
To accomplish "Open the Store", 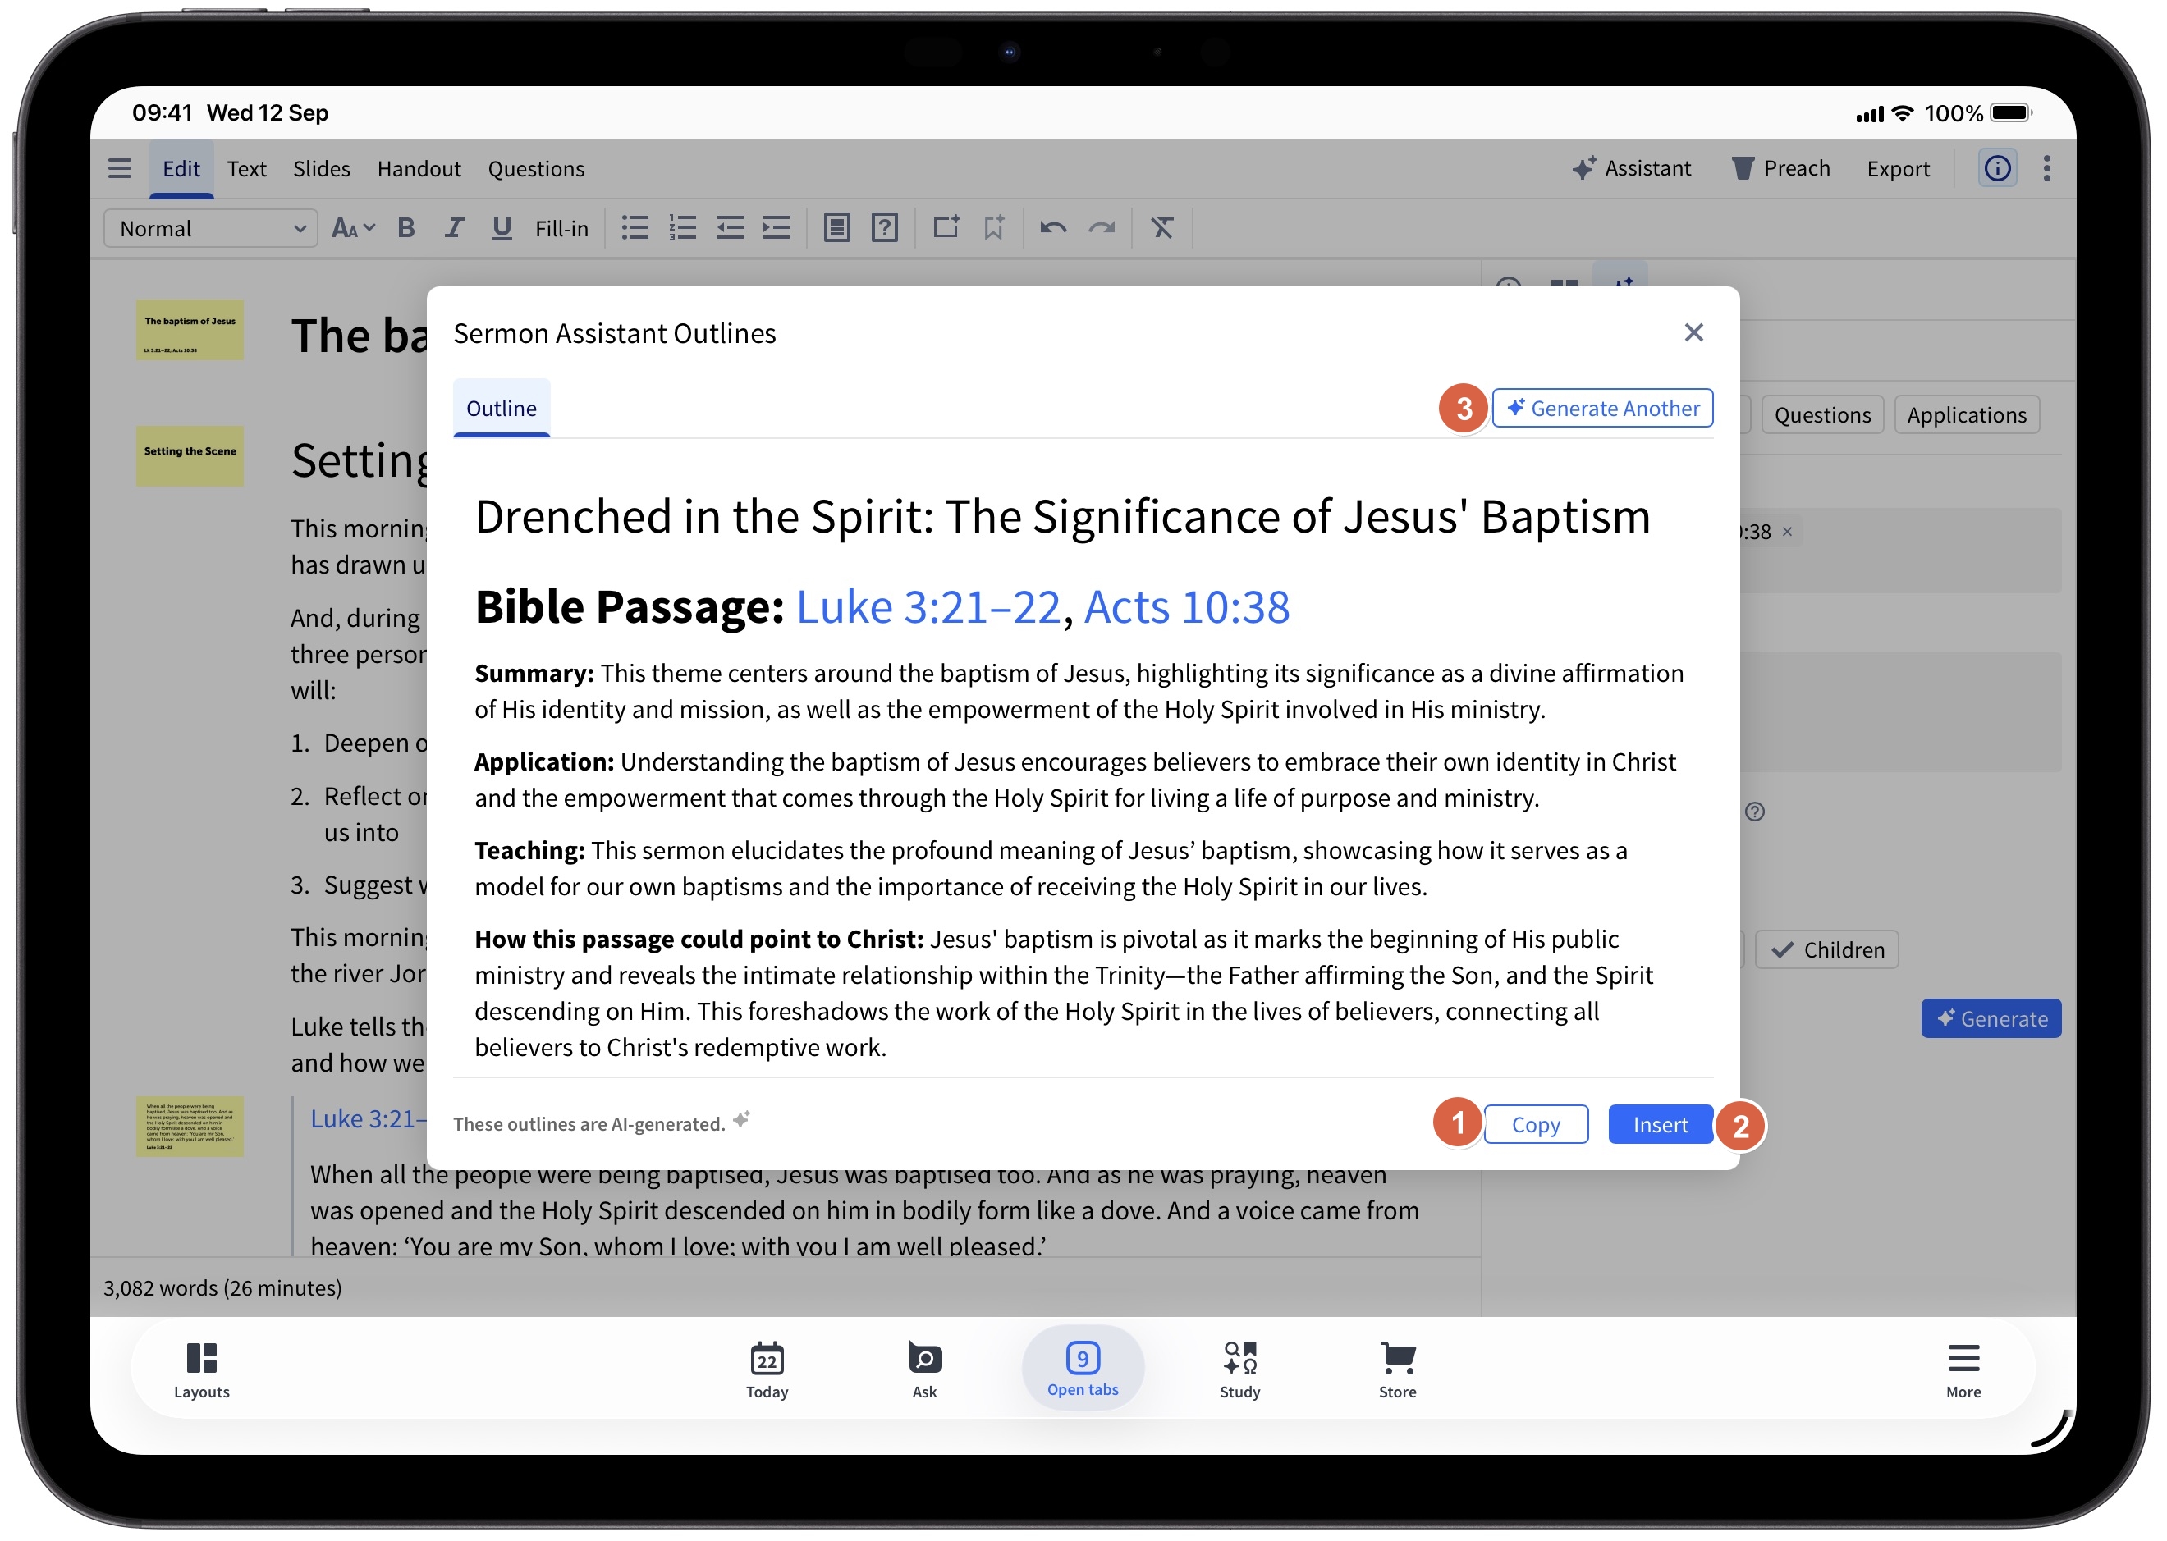I will [1397, 1371].
